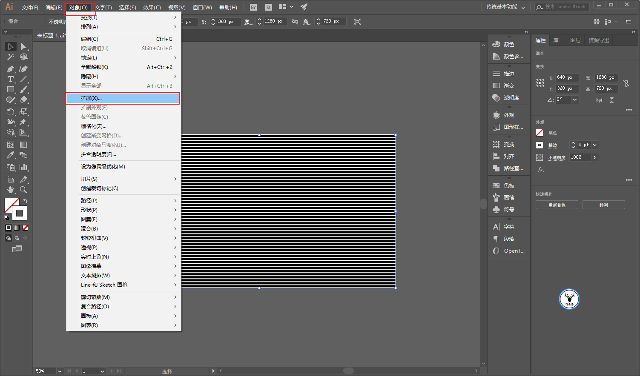Viewport: 640px width, 376px height.
Task: Pick the Paintbrush tool
Action: pyautogui.click(x=23, y=90)
